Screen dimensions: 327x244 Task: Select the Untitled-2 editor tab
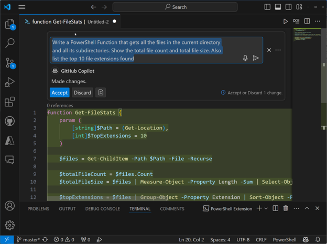pos(70,21)
